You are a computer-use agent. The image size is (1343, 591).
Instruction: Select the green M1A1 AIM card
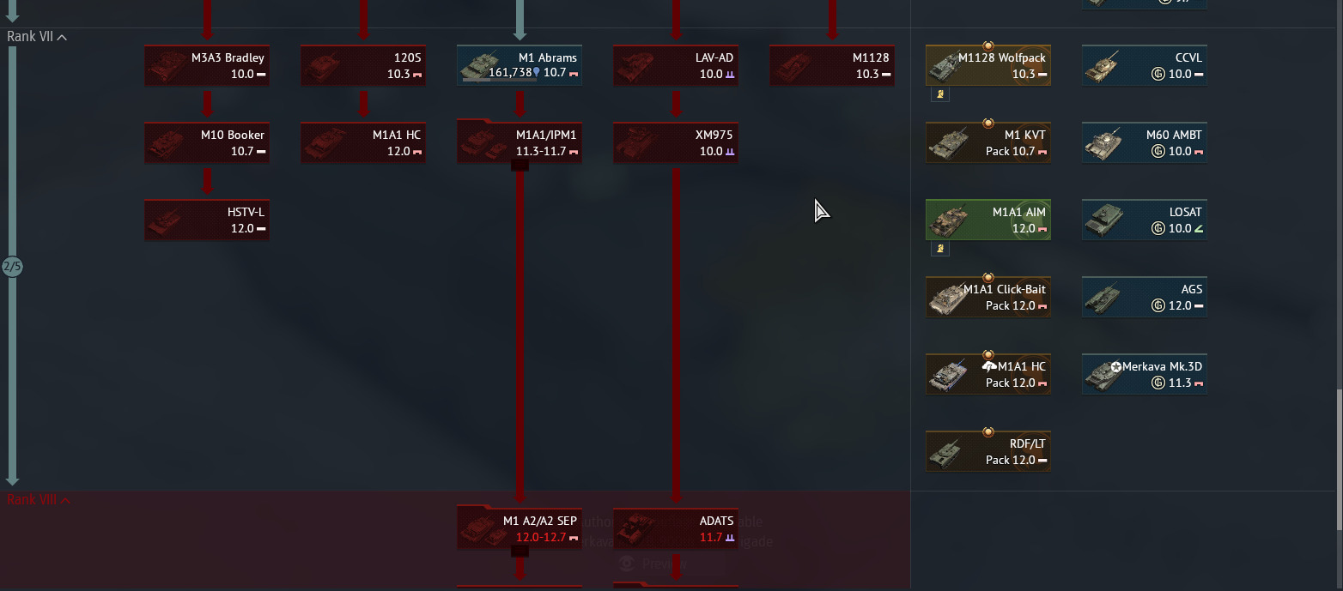(x=988, y=220)
